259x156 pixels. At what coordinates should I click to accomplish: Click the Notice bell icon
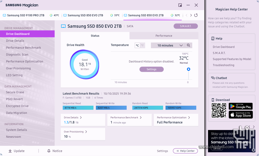click(x=49, y=151)
